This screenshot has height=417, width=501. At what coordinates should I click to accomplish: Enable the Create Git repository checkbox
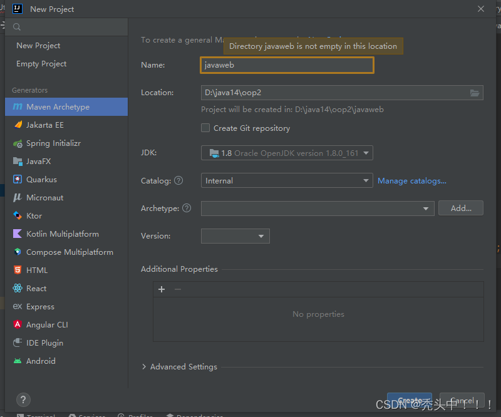pos(205,128)
